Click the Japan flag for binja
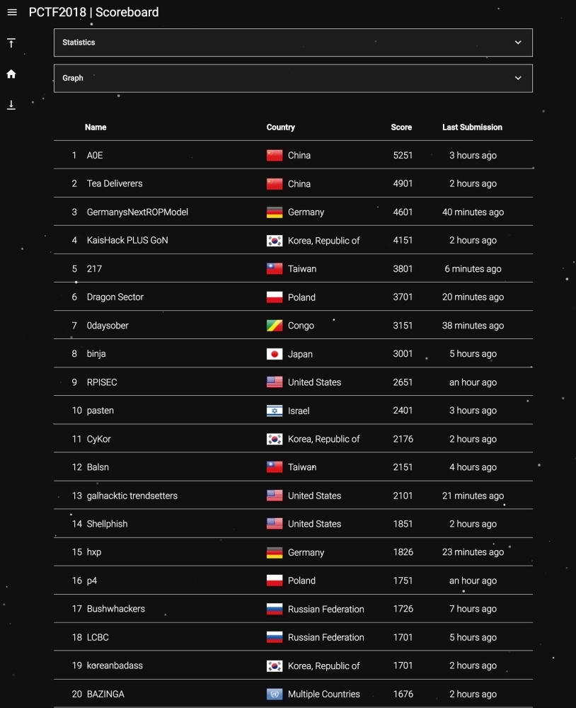Viewport: 576px width, 708px height. point(275,354)
